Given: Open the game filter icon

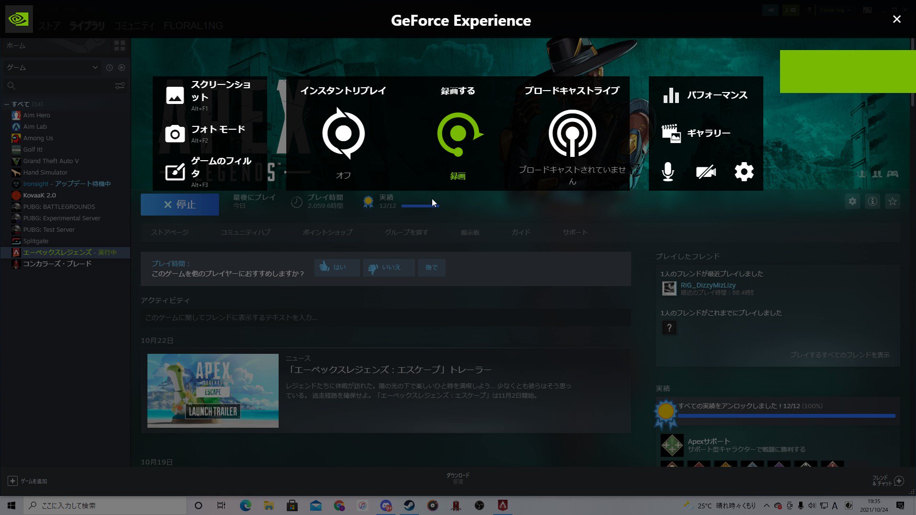Looking at the screenshot, I should click(x=175, y=172).
